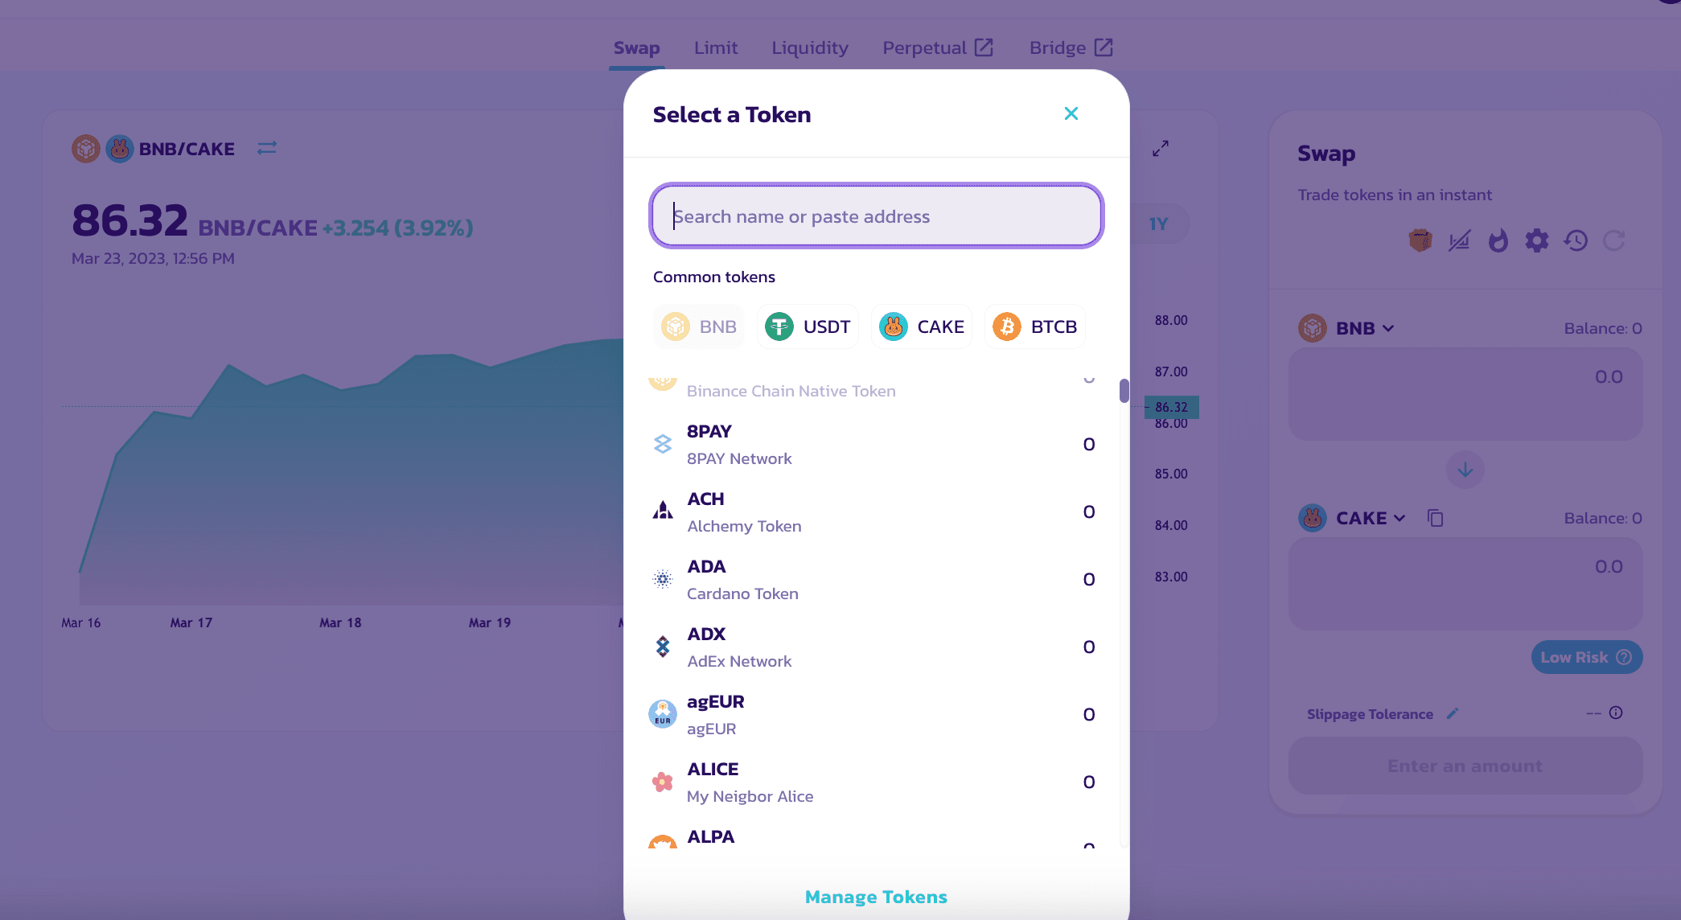Viewport: 1681px width, 920px height.
Task: Select the ALICE My Neigbor Alice row
Action: [872, 782]
